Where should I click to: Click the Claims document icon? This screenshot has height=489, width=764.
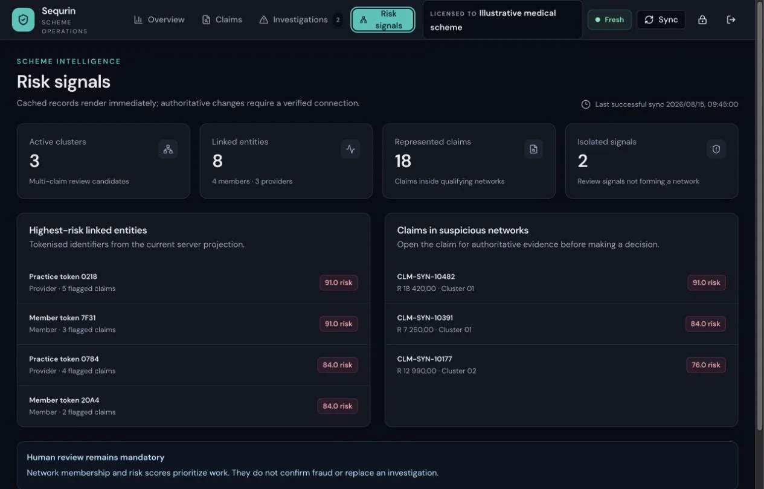206,20
